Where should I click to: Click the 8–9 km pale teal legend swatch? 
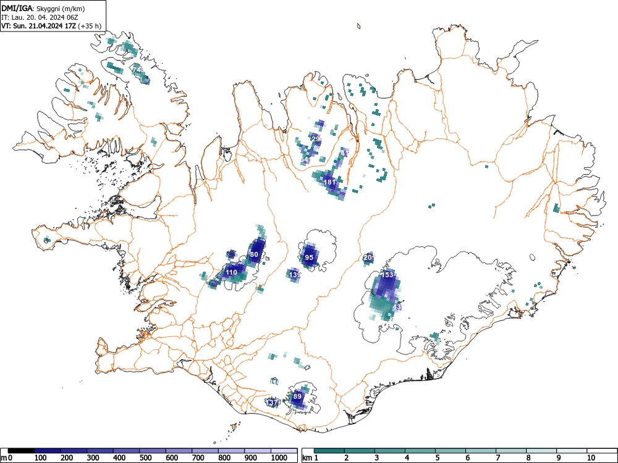pyautogui.click(x=541, y=451)
